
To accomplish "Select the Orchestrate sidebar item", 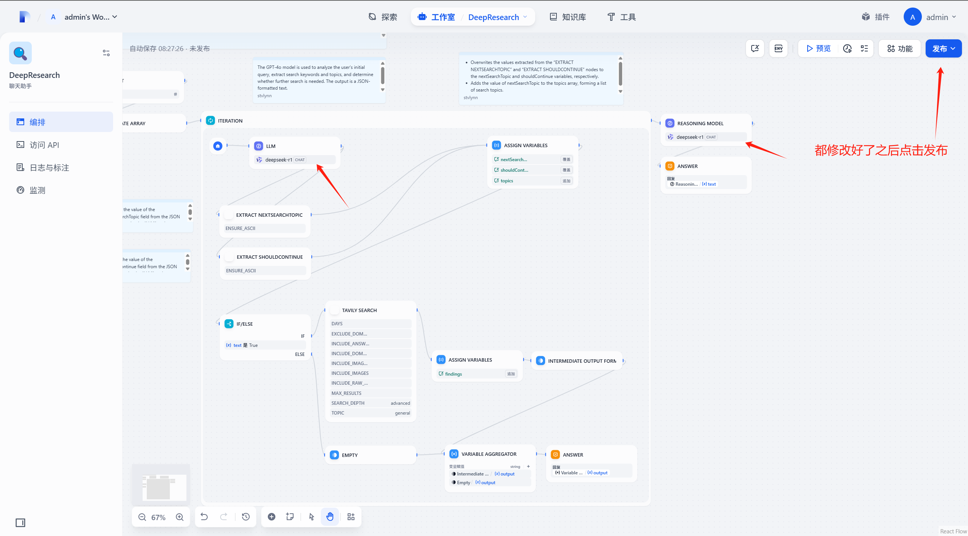I will click(61, 122).
